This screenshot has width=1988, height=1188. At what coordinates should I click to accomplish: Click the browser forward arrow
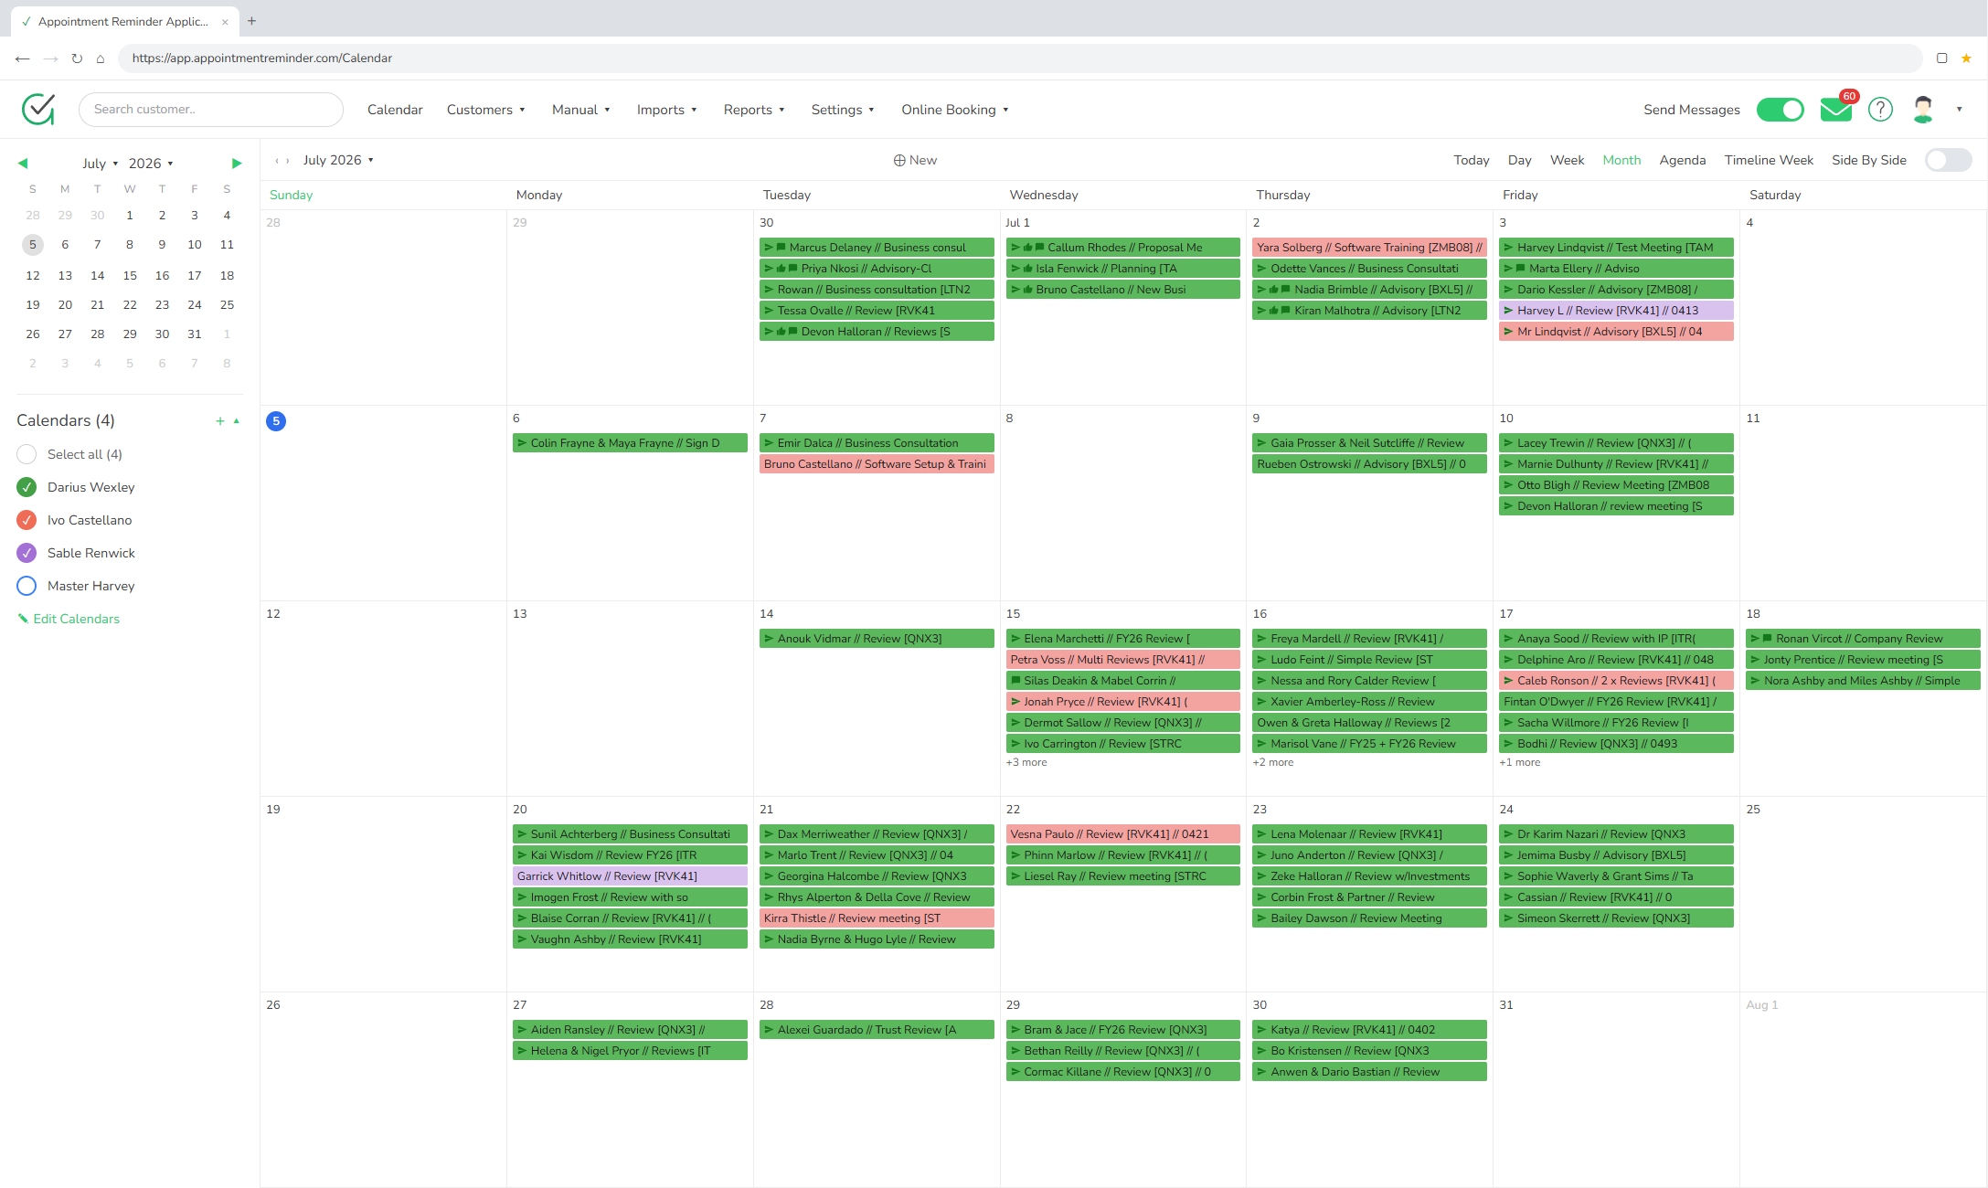[51, 58]
